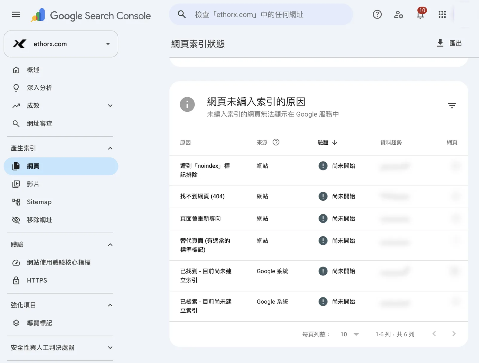Click the URL inspection search field
This screenshot has height=363, width=479.
(261, 14)
